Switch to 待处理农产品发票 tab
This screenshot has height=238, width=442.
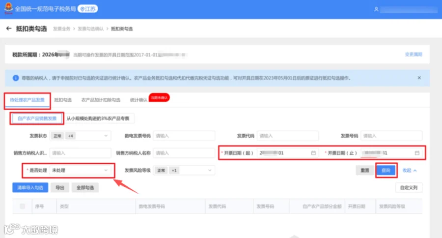coord(27,100)
